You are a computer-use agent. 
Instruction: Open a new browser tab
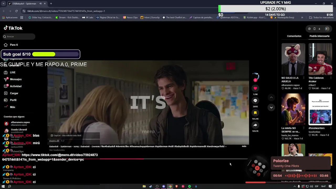51,4
